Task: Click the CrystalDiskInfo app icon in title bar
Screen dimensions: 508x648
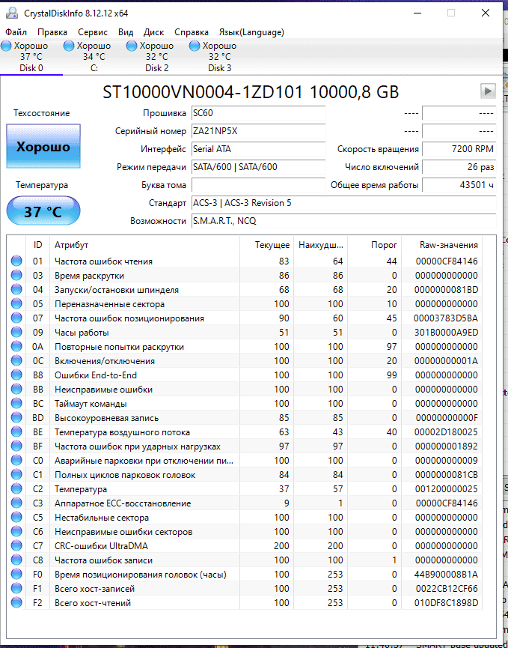Action: [x=11, y=13]
